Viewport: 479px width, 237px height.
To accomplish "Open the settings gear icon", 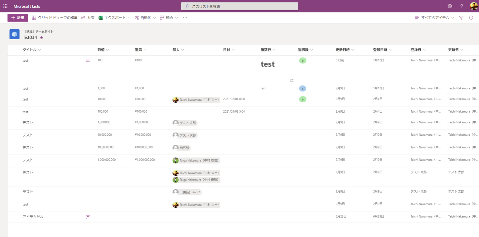I will pyautogui.click(x=450, y=6).
